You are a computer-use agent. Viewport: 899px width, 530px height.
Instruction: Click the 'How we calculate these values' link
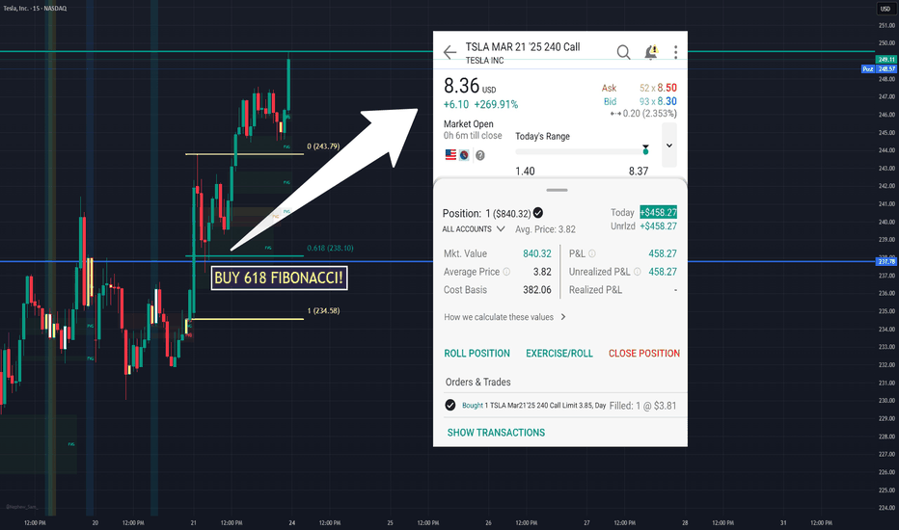click(x=499, y=317)
